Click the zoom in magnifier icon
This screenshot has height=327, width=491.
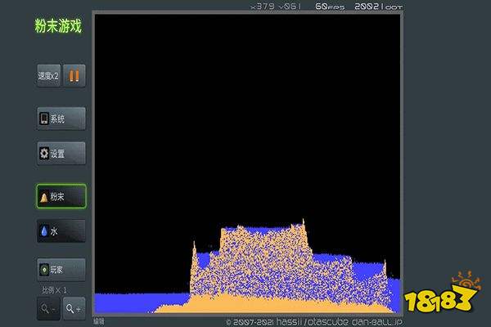pyautogui.click(x=74, y=307)
